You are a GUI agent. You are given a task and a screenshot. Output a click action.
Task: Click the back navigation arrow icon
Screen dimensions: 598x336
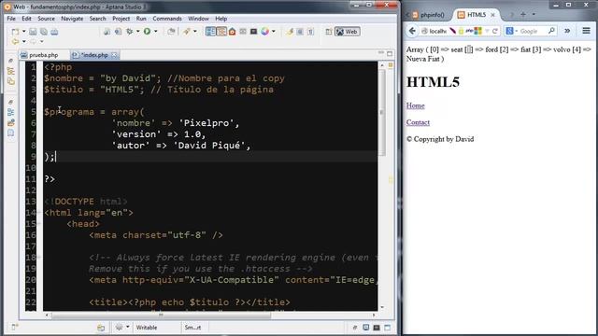pos(15,41)
